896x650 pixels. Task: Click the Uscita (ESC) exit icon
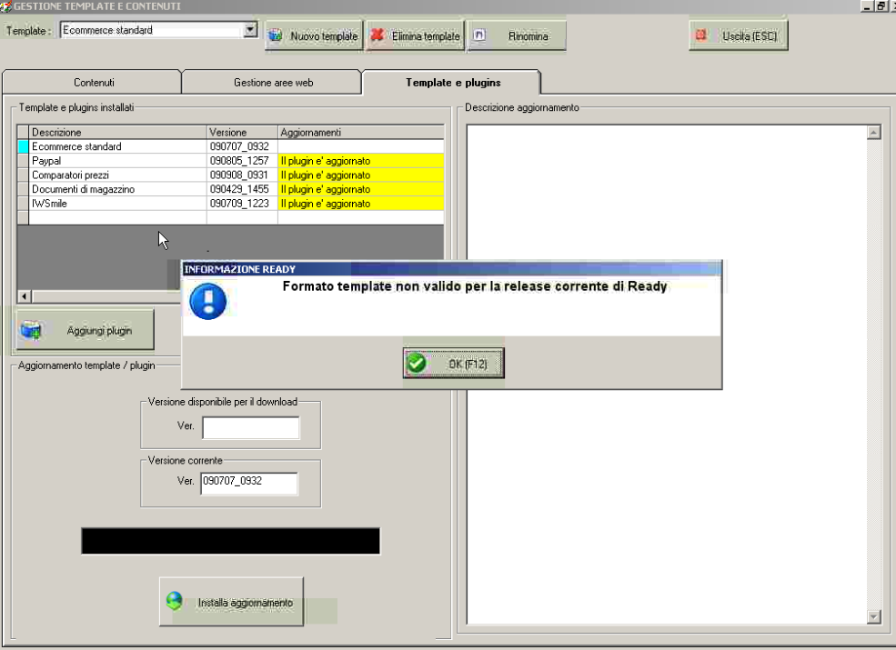(x=701, y=35)
